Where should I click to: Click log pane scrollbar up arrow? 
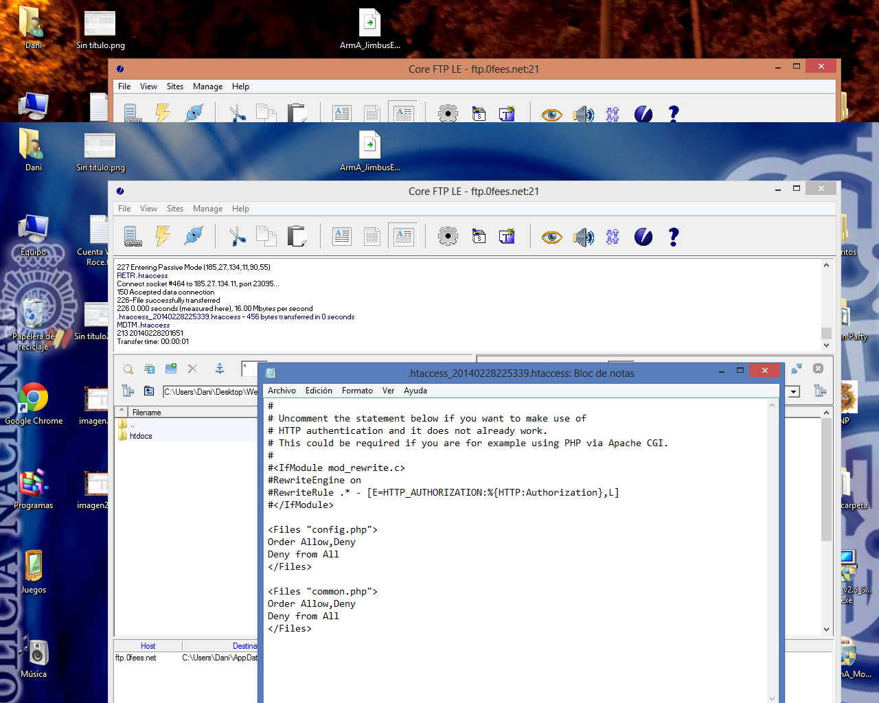(827, 265)
